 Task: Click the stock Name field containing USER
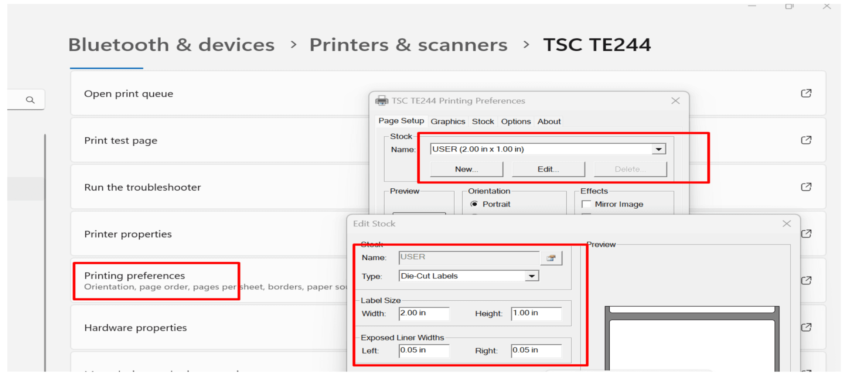pos(469,257)
